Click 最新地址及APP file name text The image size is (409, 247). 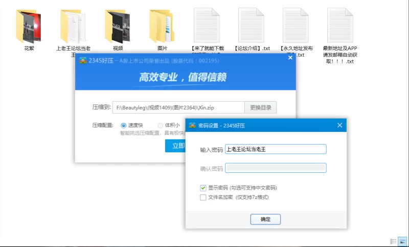(340, 55)
